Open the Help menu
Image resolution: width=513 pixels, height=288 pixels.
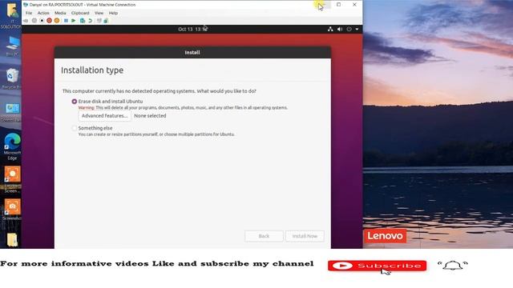113,13
